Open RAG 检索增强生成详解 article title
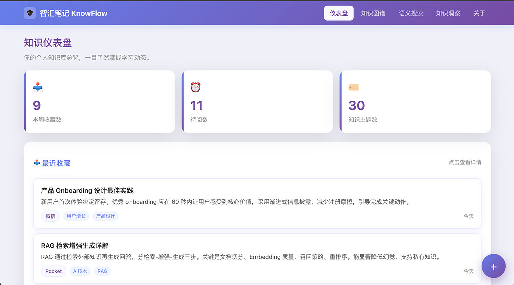The image size is (514, 285). tap(75, 246)
